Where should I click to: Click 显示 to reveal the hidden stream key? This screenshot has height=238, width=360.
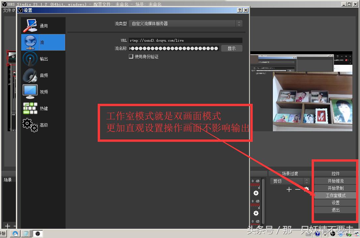[231, 48]
